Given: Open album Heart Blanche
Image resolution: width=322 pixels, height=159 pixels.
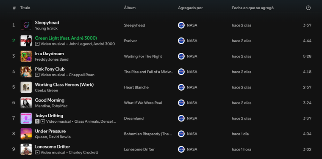Looking at the screenshot, I should (x=136, y=87).
